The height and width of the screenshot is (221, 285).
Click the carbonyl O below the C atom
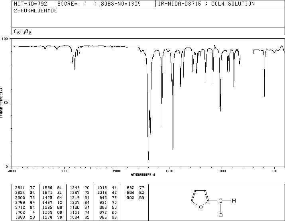220,215
